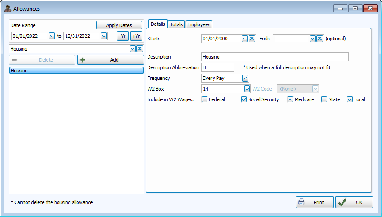The height and width of the screenshot is (217, 382).
Task: Uncheck the Social Security checkbox
Action: coord(244,99)
